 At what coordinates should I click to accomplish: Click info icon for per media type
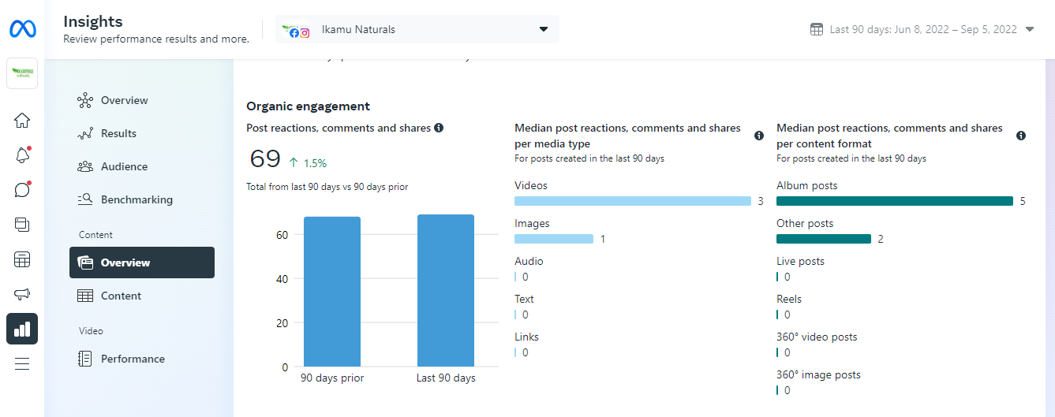[759, 136]
